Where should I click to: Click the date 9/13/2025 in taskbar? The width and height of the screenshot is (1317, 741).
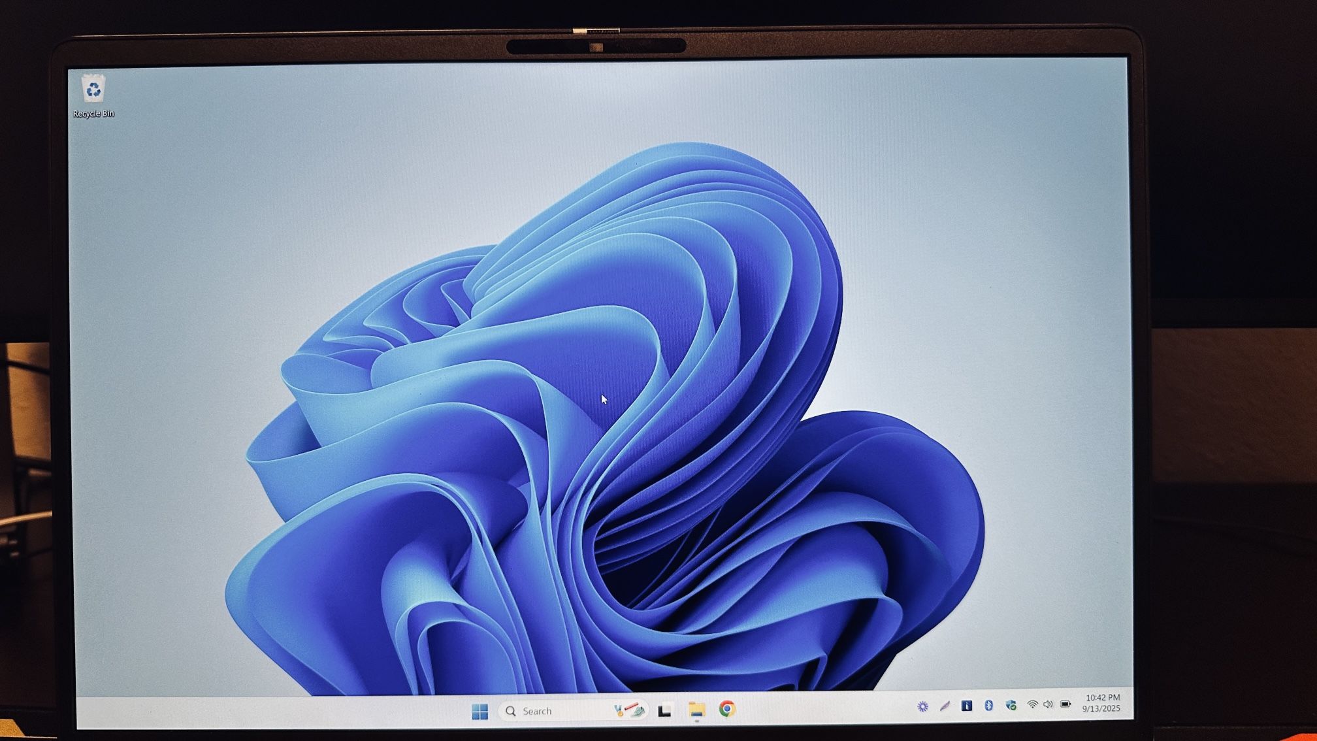click(1101, 708)
